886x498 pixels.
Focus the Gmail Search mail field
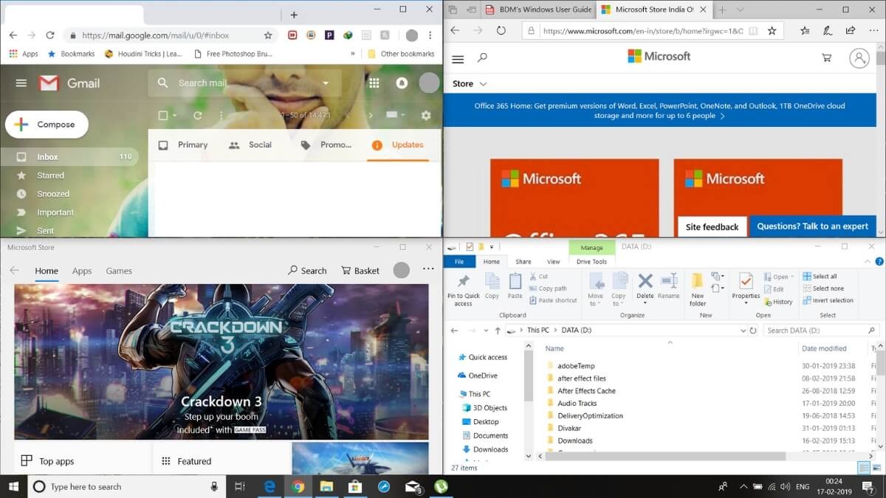pos(244,83)
